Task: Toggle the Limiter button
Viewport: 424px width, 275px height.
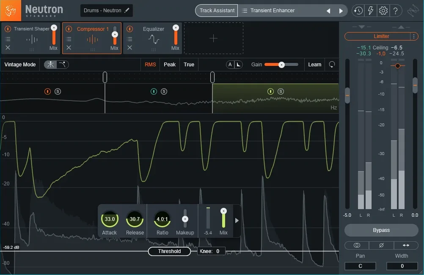Action: pos(378,36)
